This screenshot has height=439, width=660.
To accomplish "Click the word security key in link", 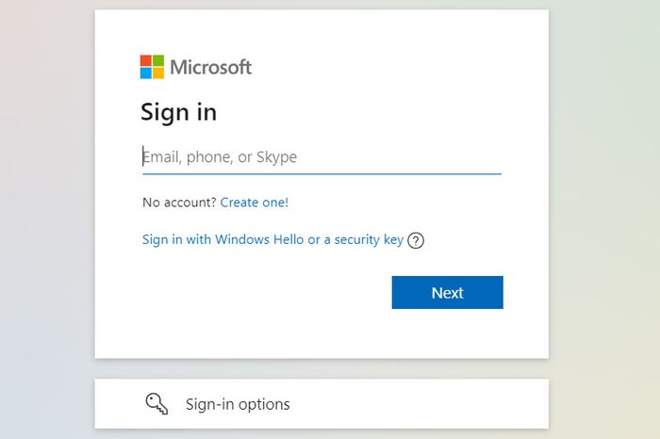I will click(370, 239).
